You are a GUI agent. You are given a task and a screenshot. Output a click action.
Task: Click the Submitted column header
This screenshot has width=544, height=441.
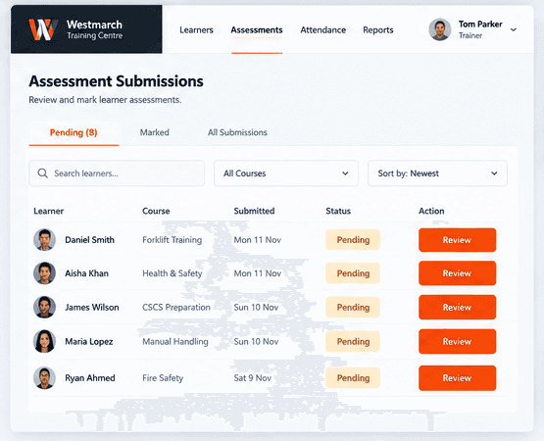254,211
